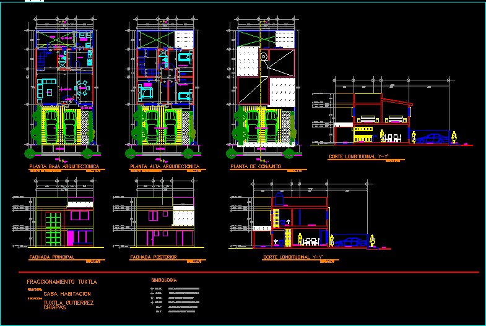
Task: Select the blue car in the sloped-roof section
Action: pyautogui.click(x=433, y=137)
